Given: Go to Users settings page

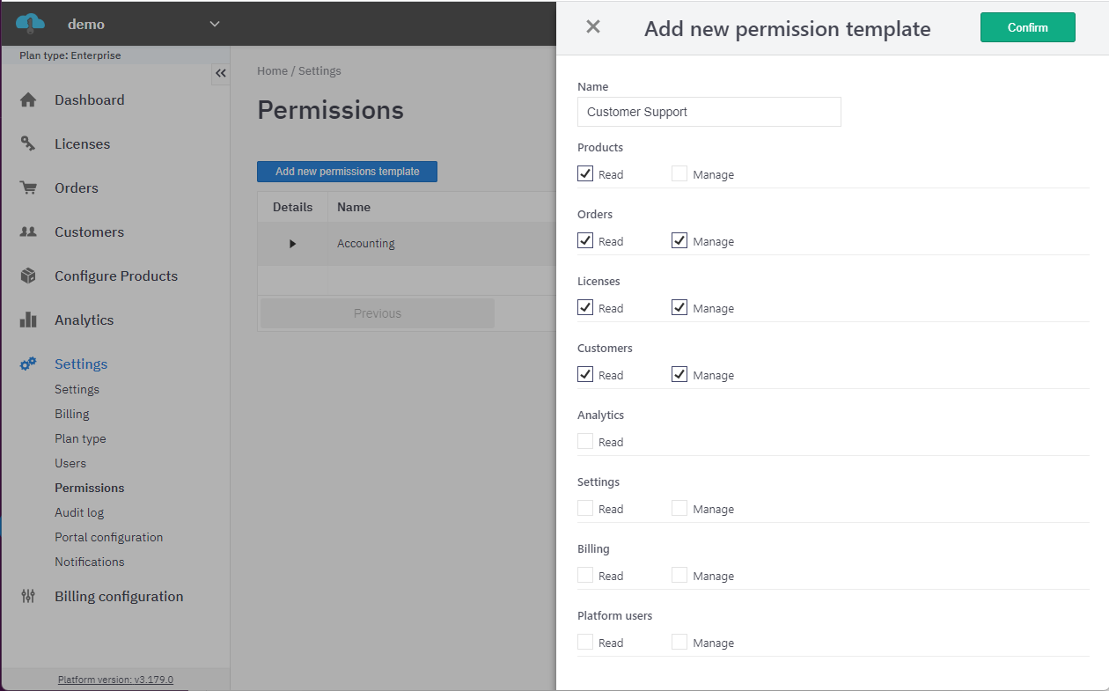Looking at the screenshot, I should coord(70,463).
